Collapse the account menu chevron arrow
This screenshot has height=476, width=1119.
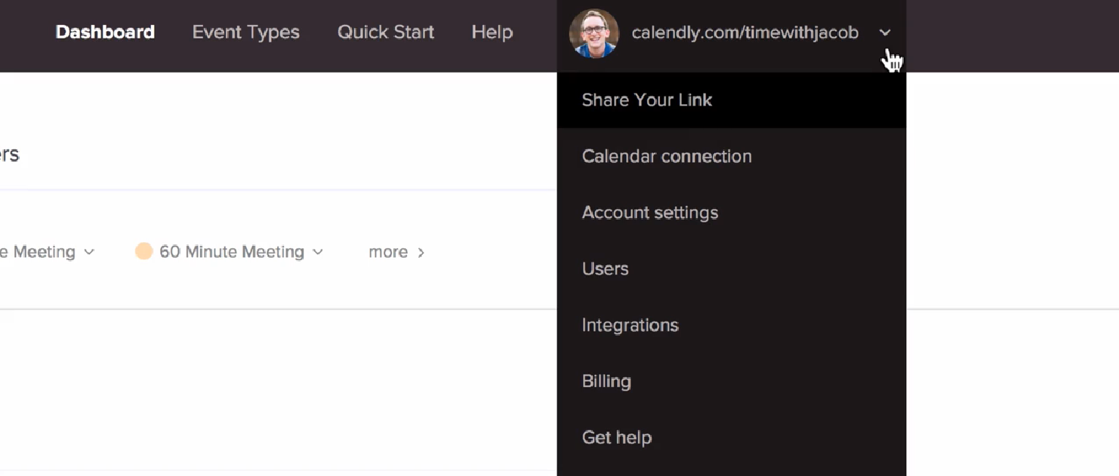pyautogui.click(x=885, y=32)
